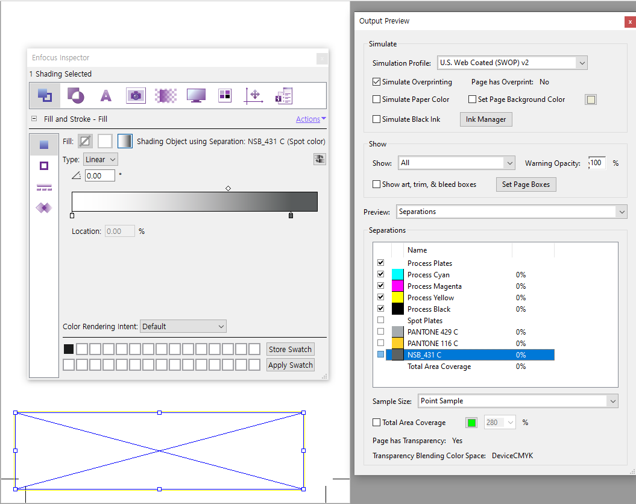Viewport: 636px width, 504px height.
Task: Enable Simulate Paper Color
Action: coord(376,99)
